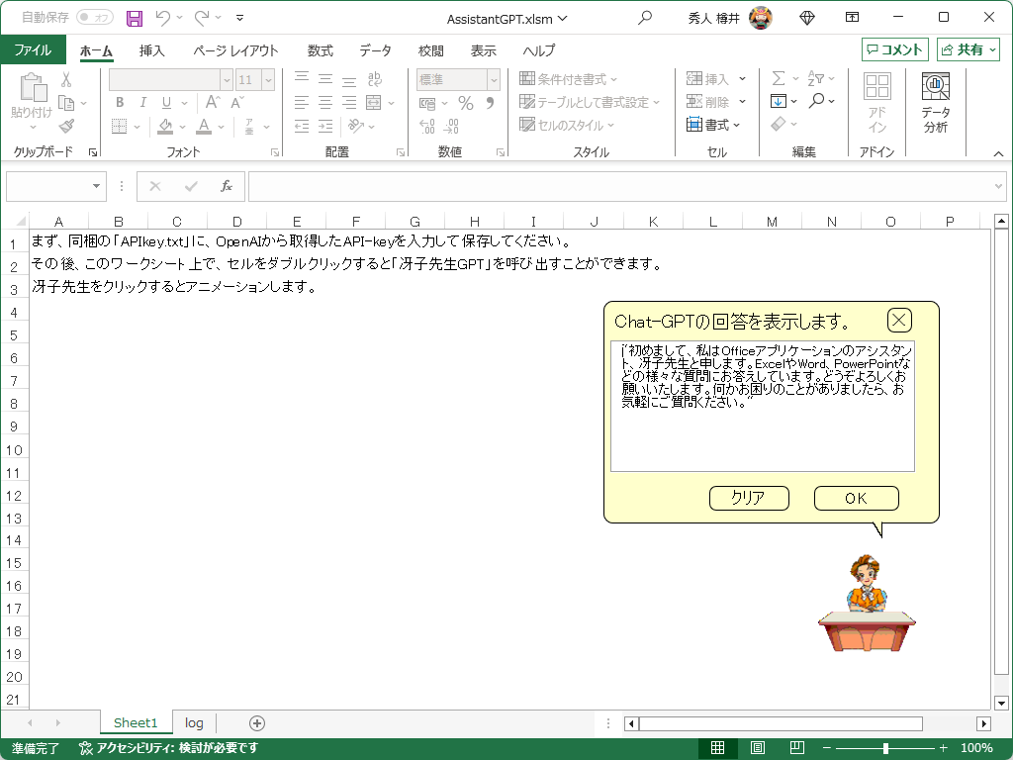Click the Redo arrow in title bar

(202, 18)
